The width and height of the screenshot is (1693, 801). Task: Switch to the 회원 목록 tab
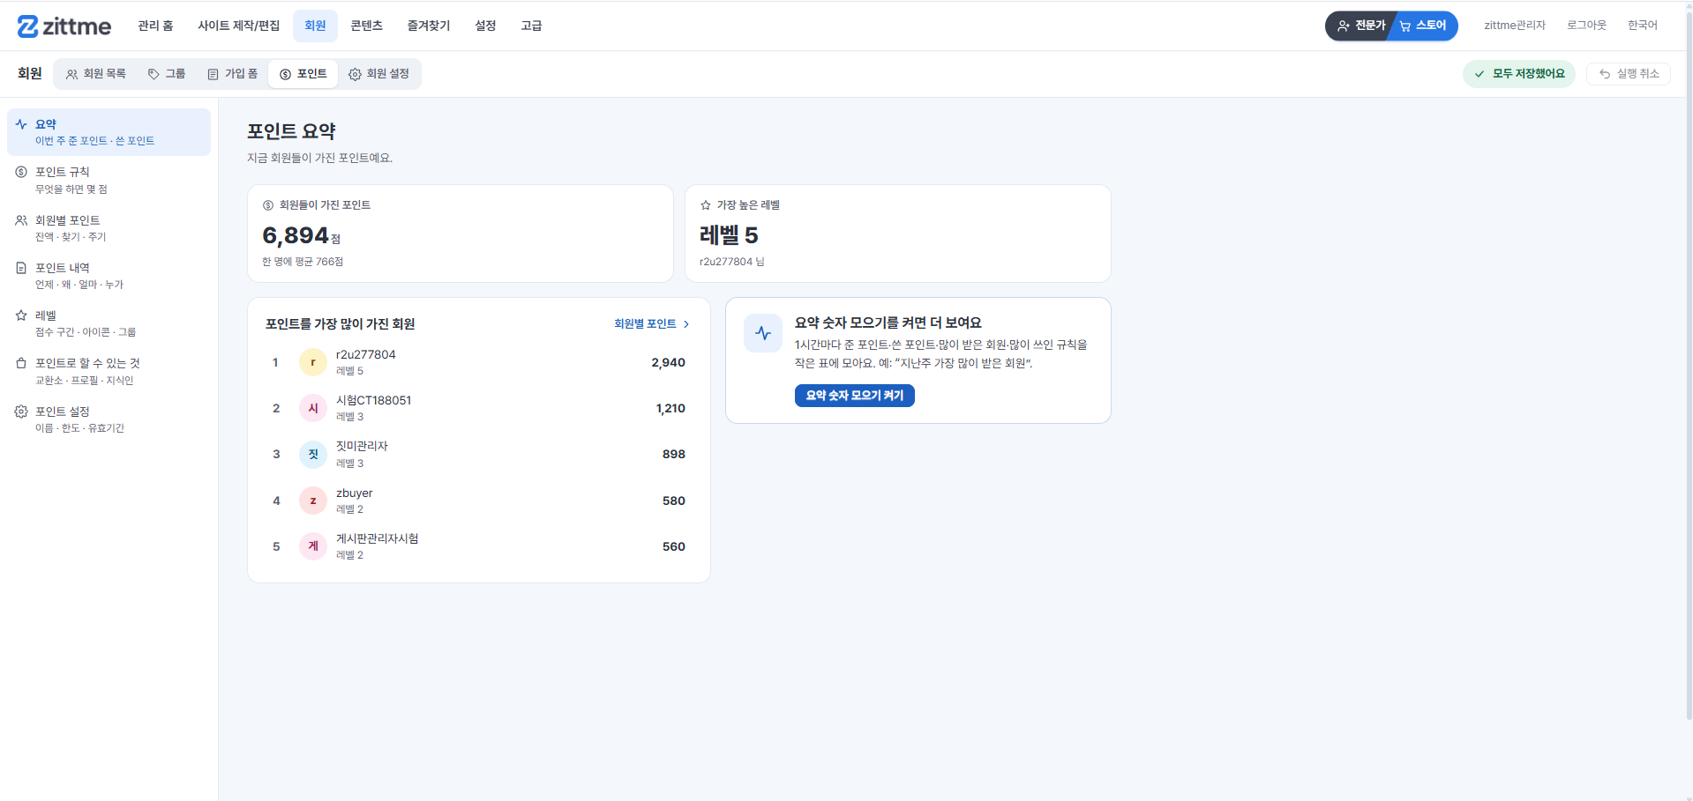96,74
